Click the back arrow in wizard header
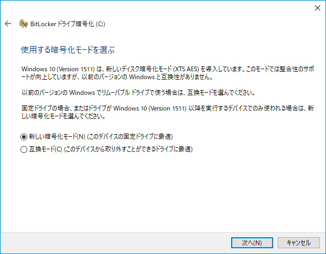Image resolution: width=326 pixels, height=254 pixels. [x=8, y=24]
